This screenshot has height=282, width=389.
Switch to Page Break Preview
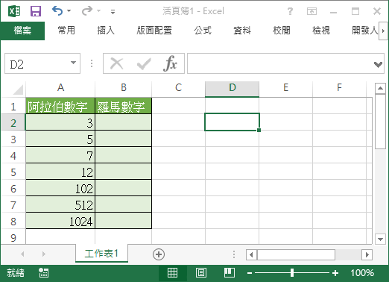click(230, 273)
